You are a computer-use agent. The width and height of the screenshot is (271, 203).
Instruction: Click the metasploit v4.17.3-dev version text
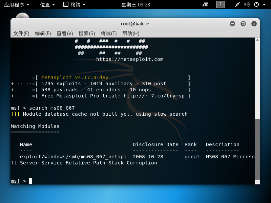(x=75, y=77)
